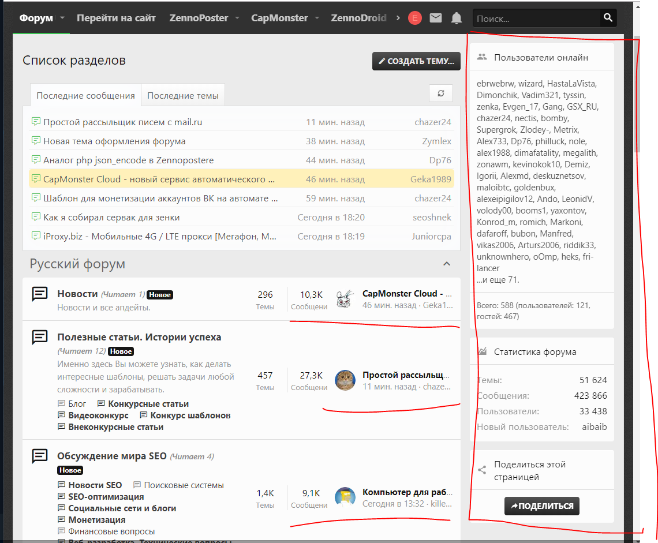Open the Финансовые вопросы subforum

[x=111, y=531]
